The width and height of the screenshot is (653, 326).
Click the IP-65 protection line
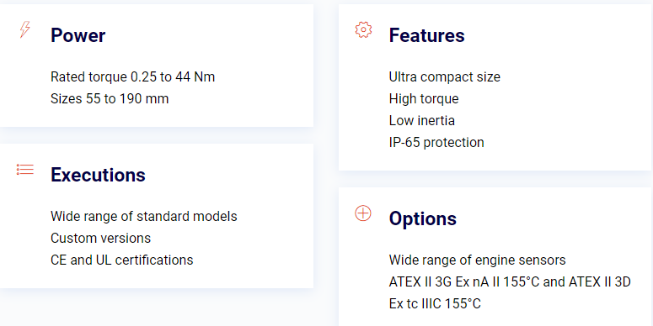click(436, 143)
